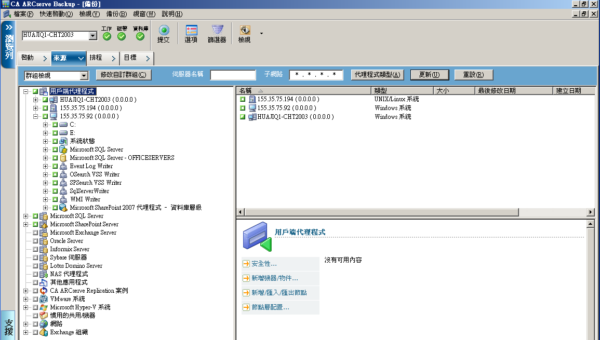Screen dimensions: 600x340
Task: Collapse the Client Agent (用戶端代理程式) root node
Action: (25, 91)
